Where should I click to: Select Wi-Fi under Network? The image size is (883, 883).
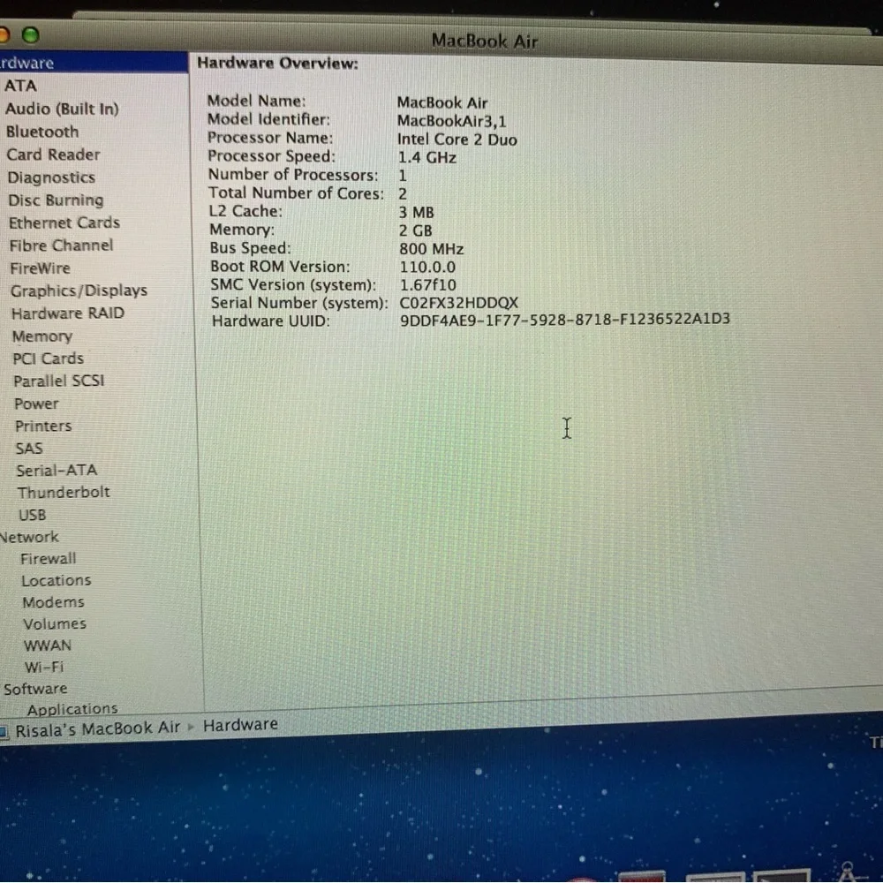point(44,667)
